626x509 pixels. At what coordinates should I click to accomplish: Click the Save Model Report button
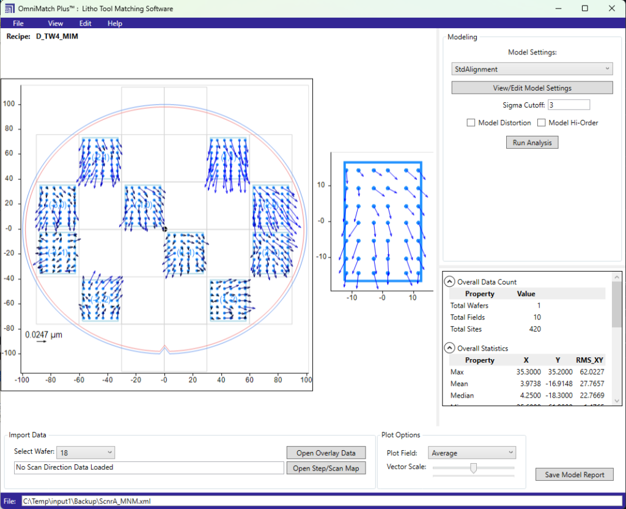[x=574, y=475]
